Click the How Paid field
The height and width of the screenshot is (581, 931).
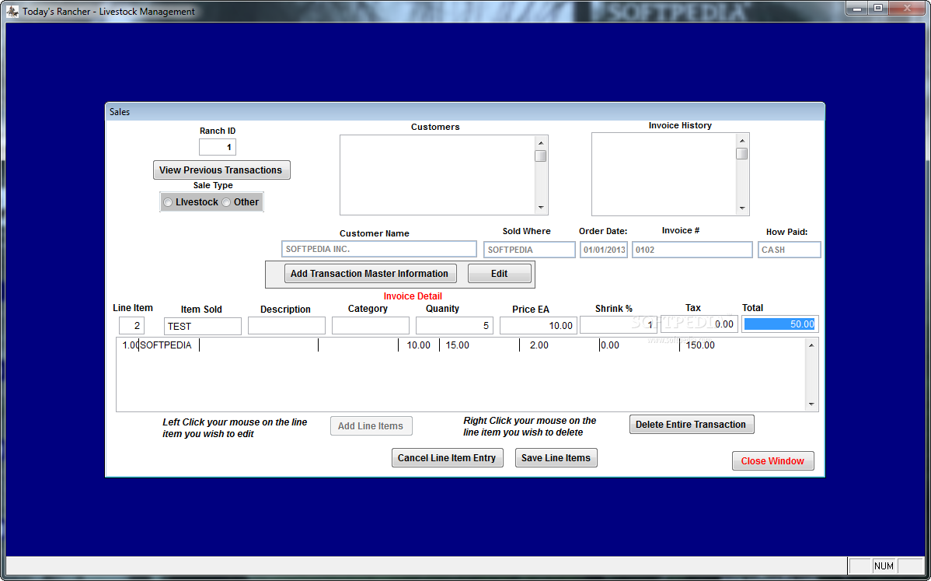789,250
